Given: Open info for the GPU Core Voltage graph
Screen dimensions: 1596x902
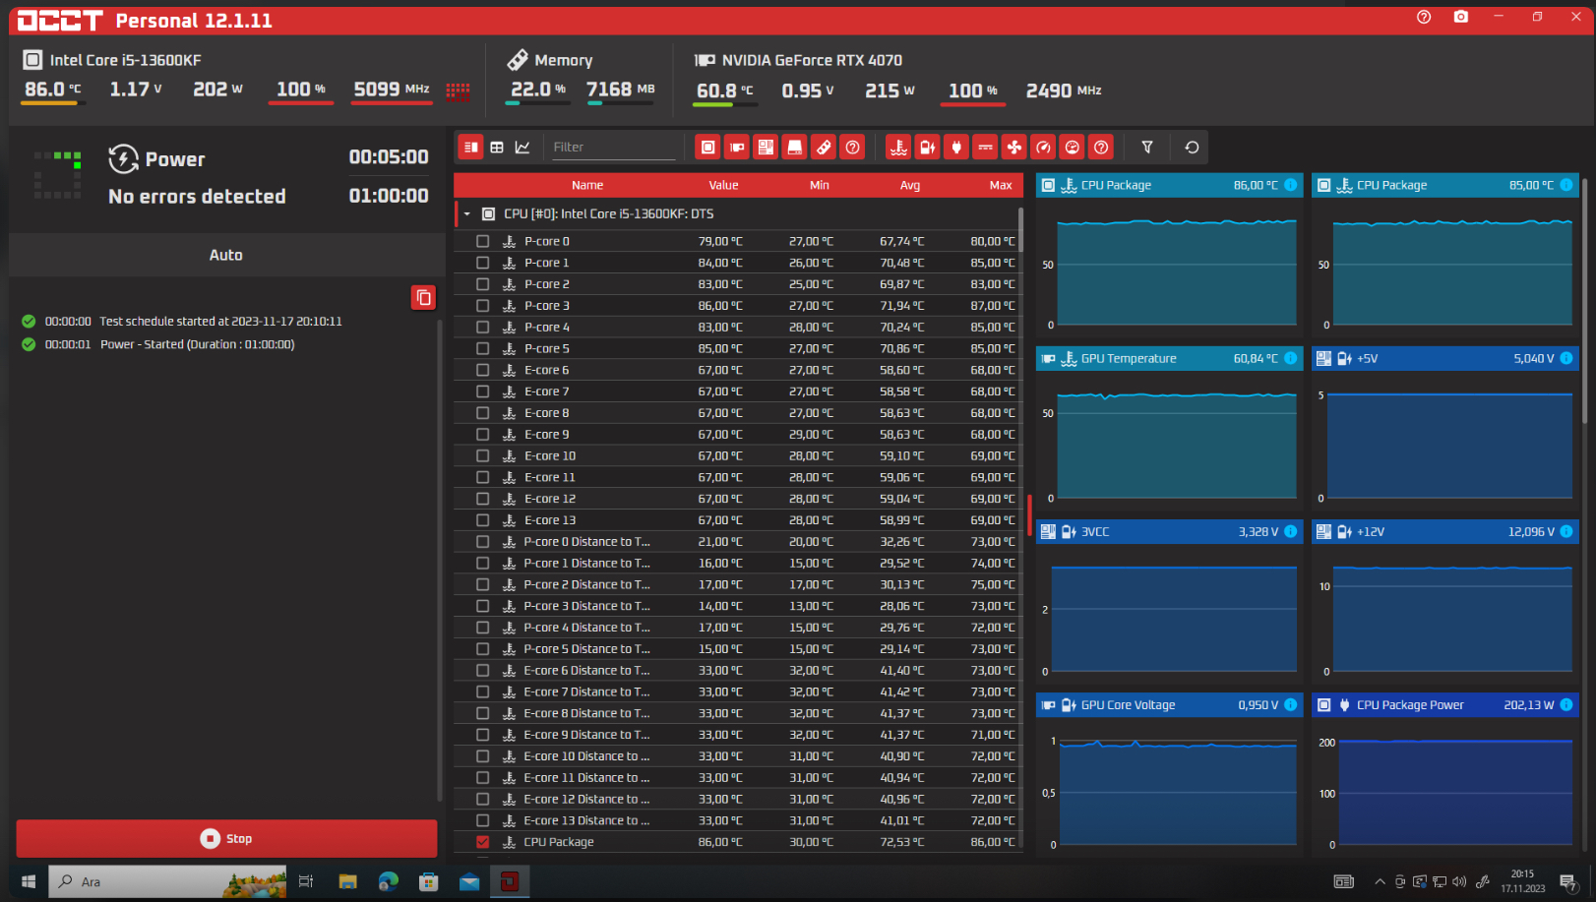Looking at the screenshot, I should 1291,704.
